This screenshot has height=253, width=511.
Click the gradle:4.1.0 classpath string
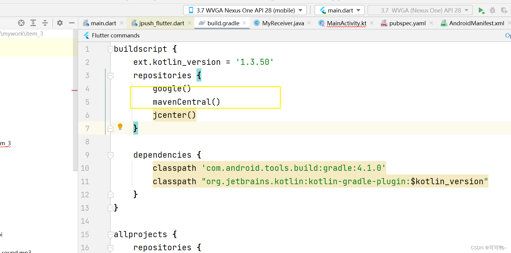pos(294,168)
